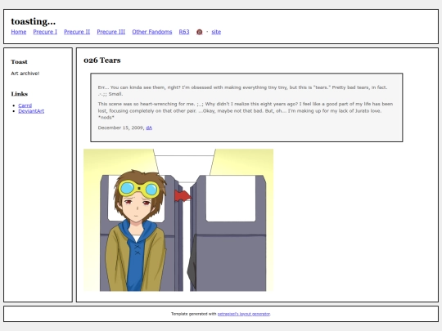442x331 pixels.
Task: Follow the 'site' link in header
Action: click(x=216, y=32)
